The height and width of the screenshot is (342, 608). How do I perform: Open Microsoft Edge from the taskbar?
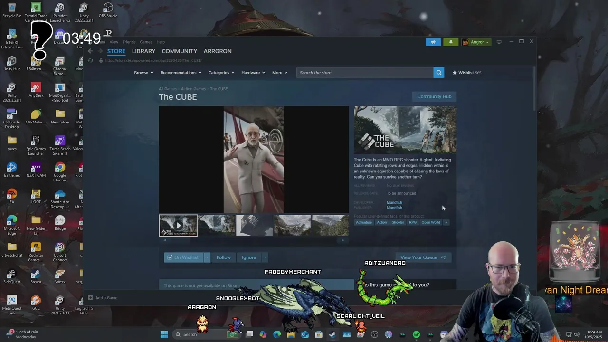(277, 334)
